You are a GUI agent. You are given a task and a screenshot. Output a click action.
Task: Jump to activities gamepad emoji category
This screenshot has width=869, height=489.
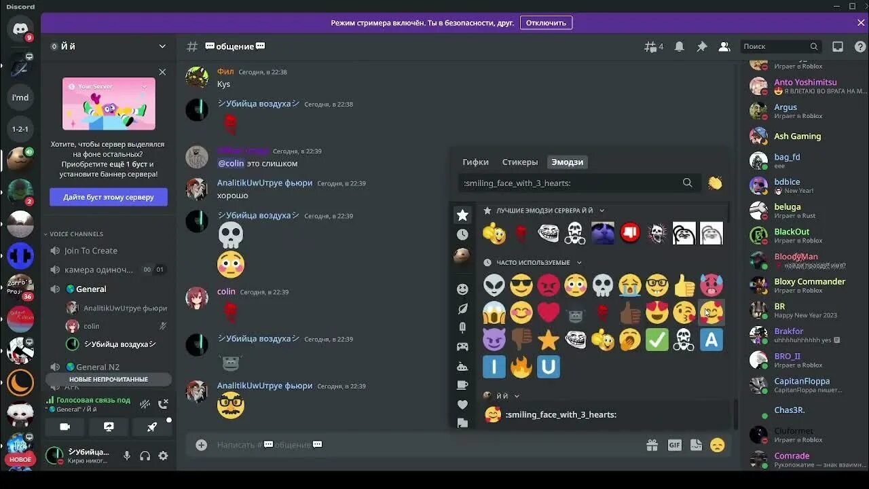tap(462, 346)
